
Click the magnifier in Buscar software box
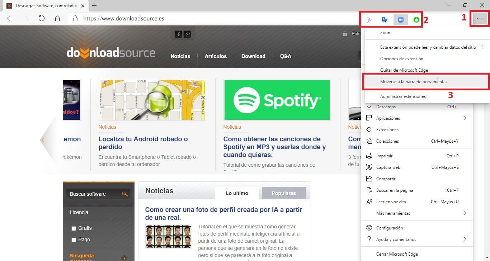click(x=125, y=194)
